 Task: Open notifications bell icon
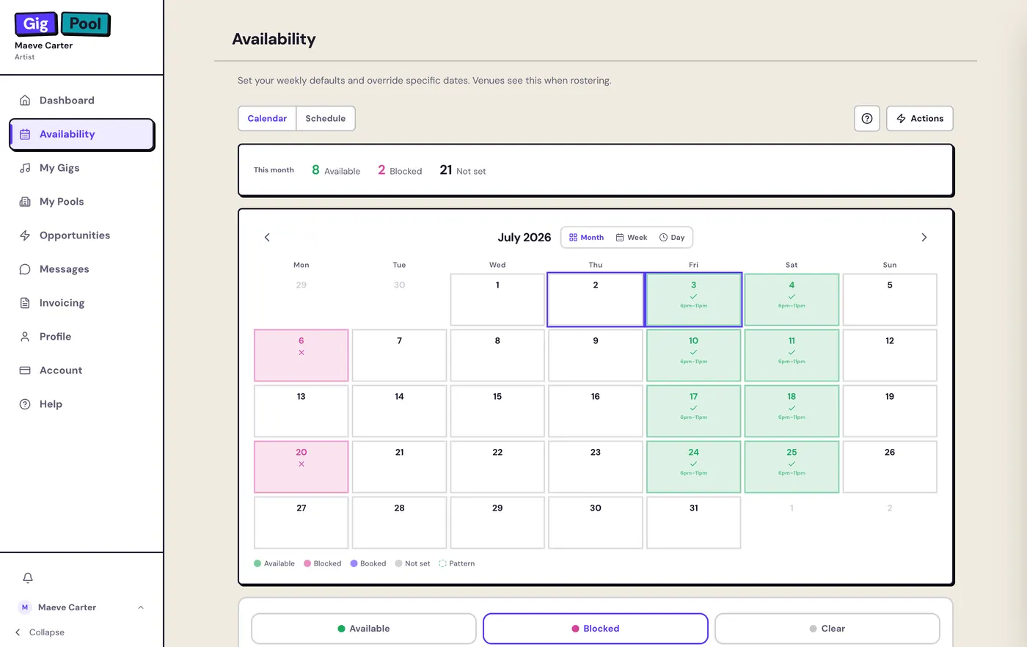pos(28,578)
